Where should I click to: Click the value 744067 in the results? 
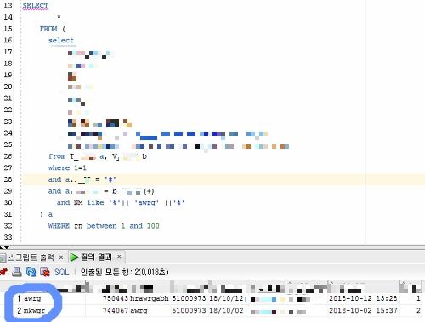tap(116, 310)
